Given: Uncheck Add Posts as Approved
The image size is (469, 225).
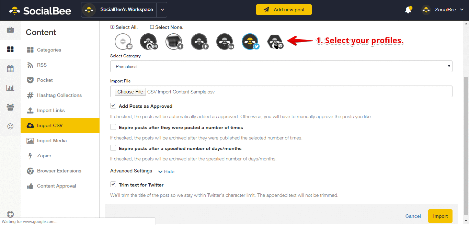Looking at the screenshot, I should (113, 106).
